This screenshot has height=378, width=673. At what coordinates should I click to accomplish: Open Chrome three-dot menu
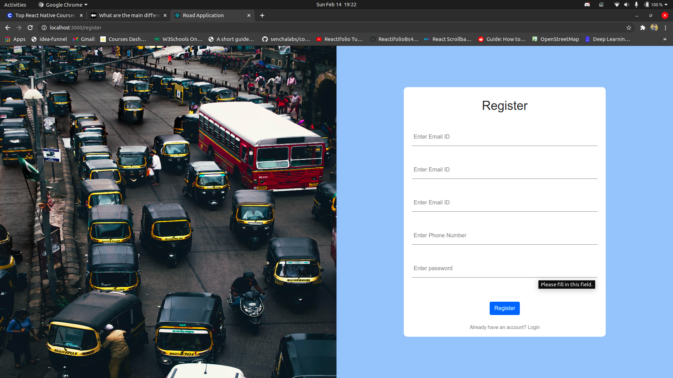tap(666, 28)
